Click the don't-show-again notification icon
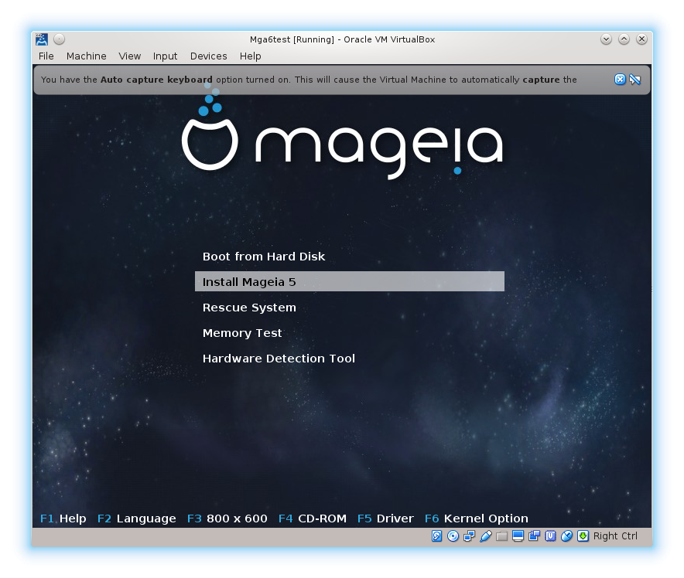The width and height of the screenshot is (684, 578). tap(635, 80)
